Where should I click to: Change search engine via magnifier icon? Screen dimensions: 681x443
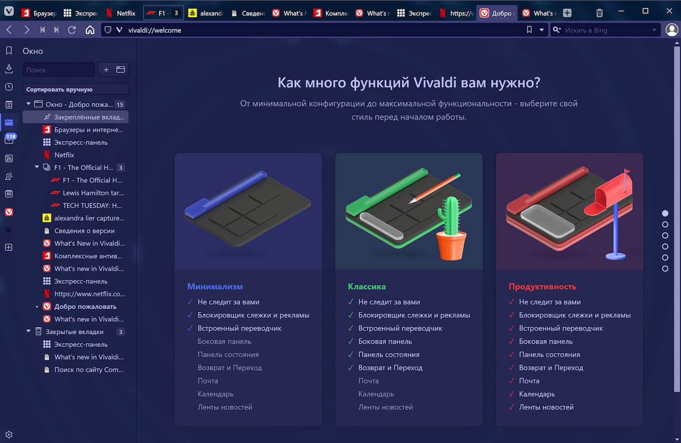(x=557, y=30)
